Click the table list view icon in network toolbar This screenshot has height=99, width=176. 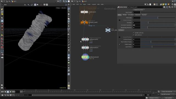(x=154, y=4)
